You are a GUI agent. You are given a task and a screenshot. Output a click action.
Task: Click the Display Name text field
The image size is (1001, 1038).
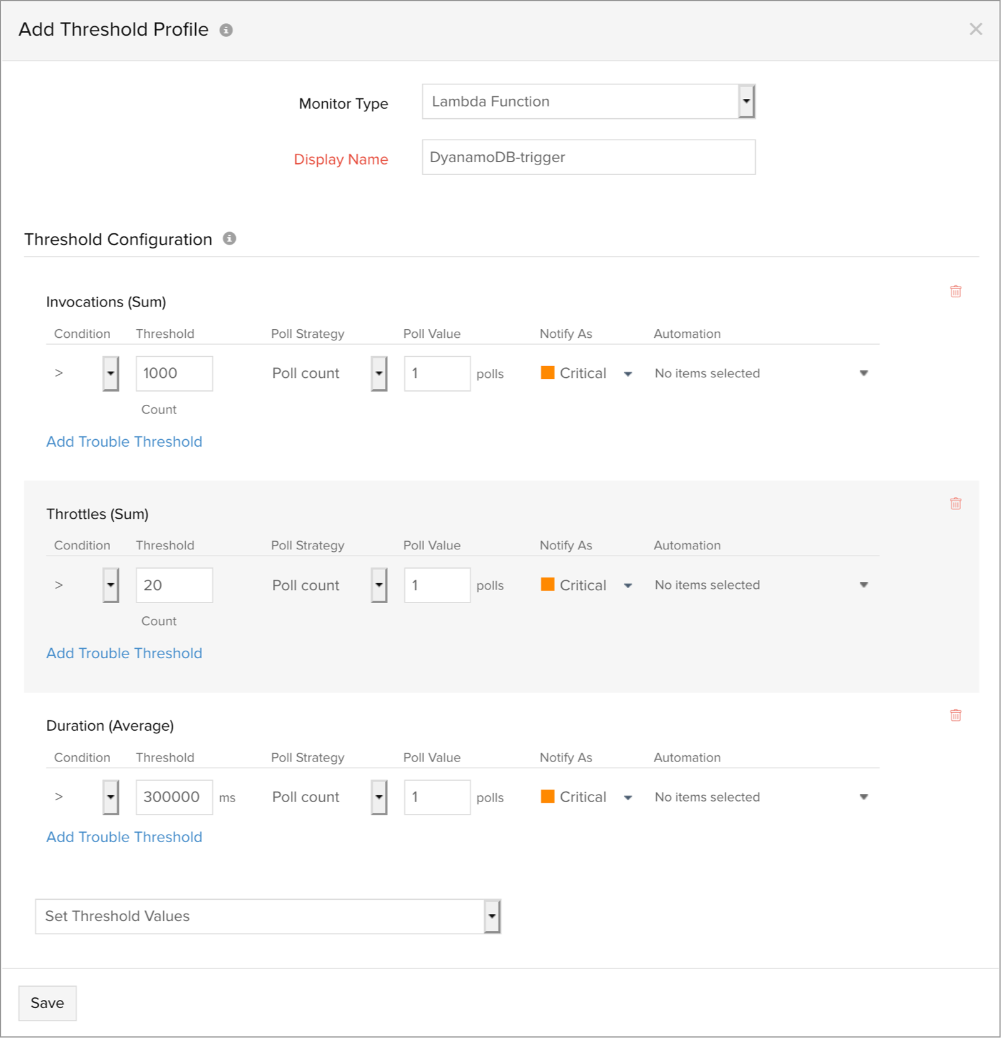tap(587, 157)
